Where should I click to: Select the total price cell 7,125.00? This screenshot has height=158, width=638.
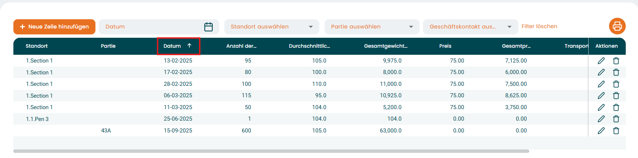click(x=516, y=61)
